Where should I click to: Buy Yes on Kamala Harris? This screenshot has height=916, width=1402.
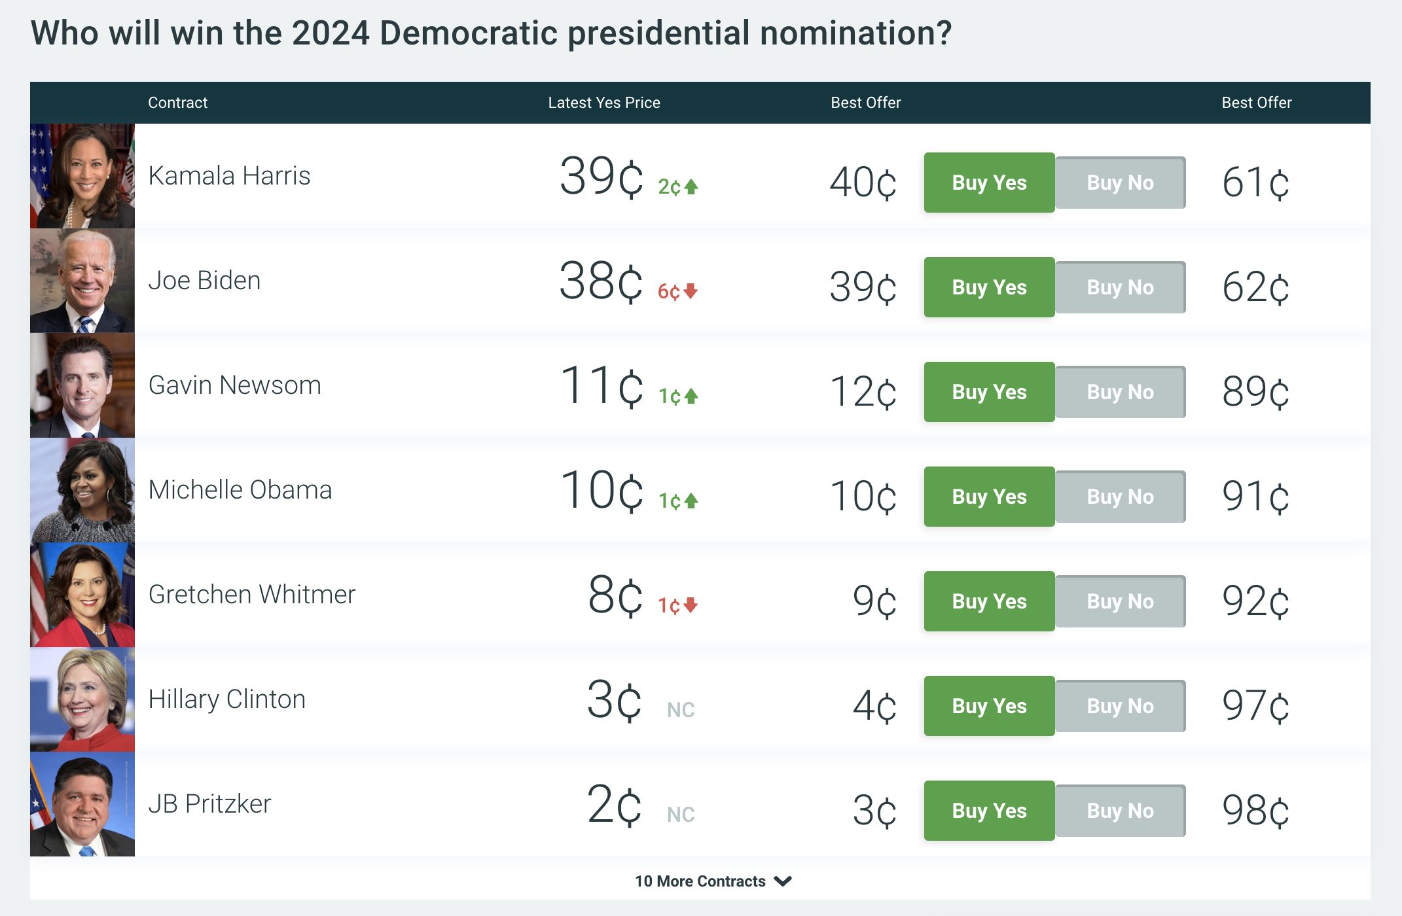pyautogui.click(x=989, y=183)
